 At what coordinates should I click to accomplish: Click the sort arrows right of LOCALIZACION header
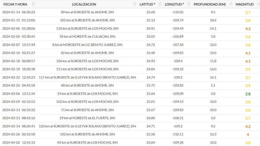click(x=135, y=4)
